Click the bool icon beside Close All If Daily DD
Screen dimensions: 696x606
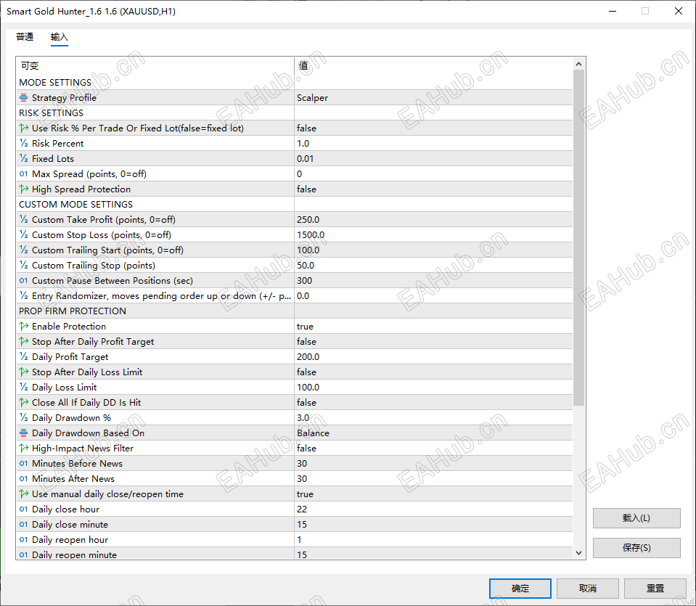23,403
